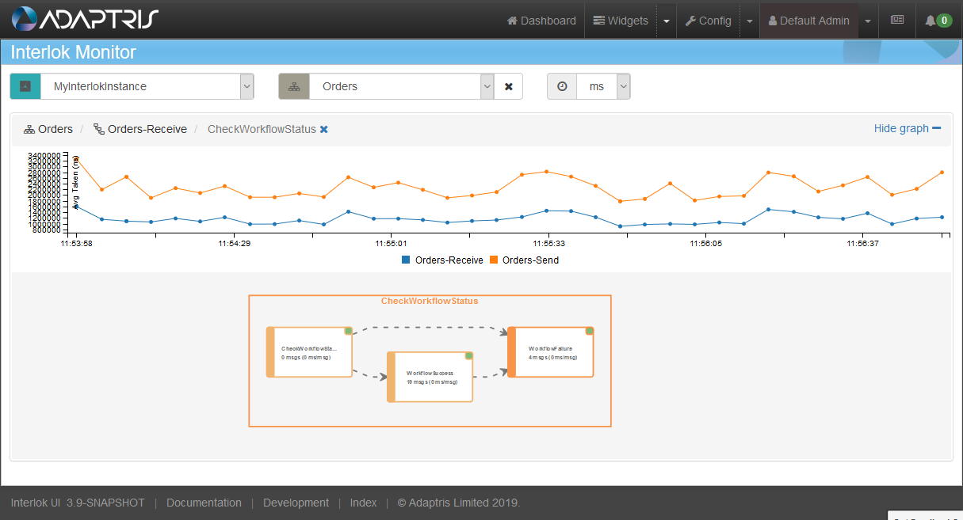The height and width of the screenshot is (520, 963).
Task: Go to the Orders-Receive breadcrumb
Action: (x=140, y=129)
